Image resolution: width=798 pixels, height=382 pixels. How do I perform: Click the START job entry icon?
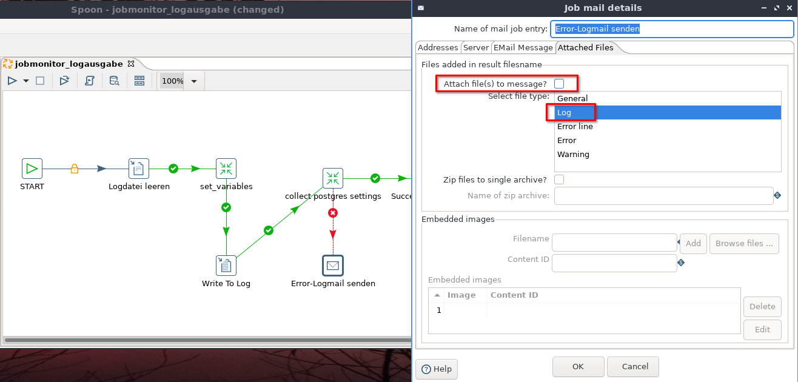[32, 169]
